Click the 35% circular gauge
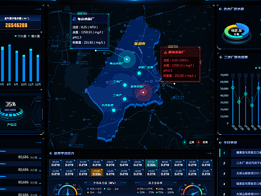The height and width of the screenshot is (196, 261). (x=11, y=111)
